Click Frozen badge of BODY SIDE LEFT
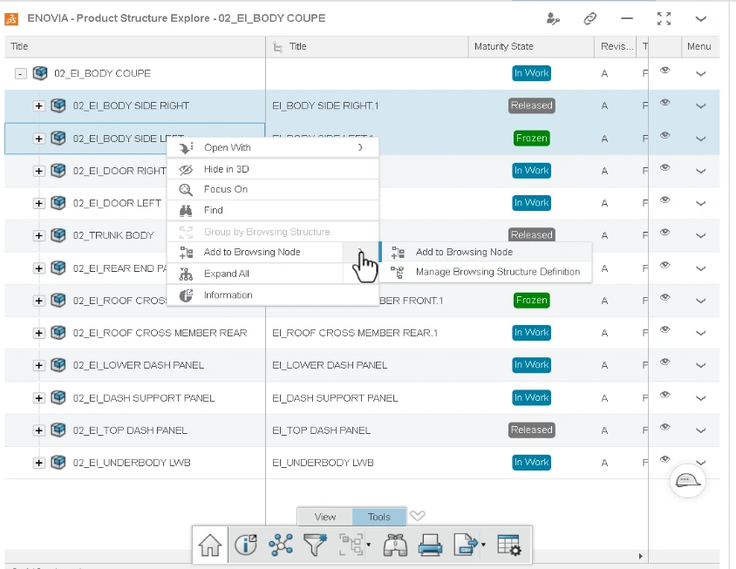The width and height of the screenshot is (736, 569). tap(532, 139)
